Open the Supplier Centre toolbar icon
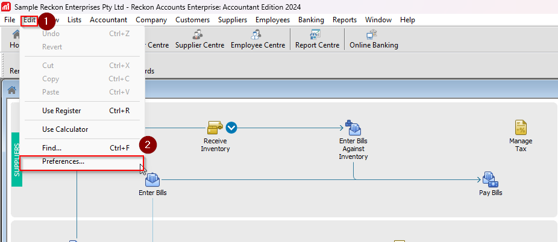The image size is (558, 242). coord(199,39)
